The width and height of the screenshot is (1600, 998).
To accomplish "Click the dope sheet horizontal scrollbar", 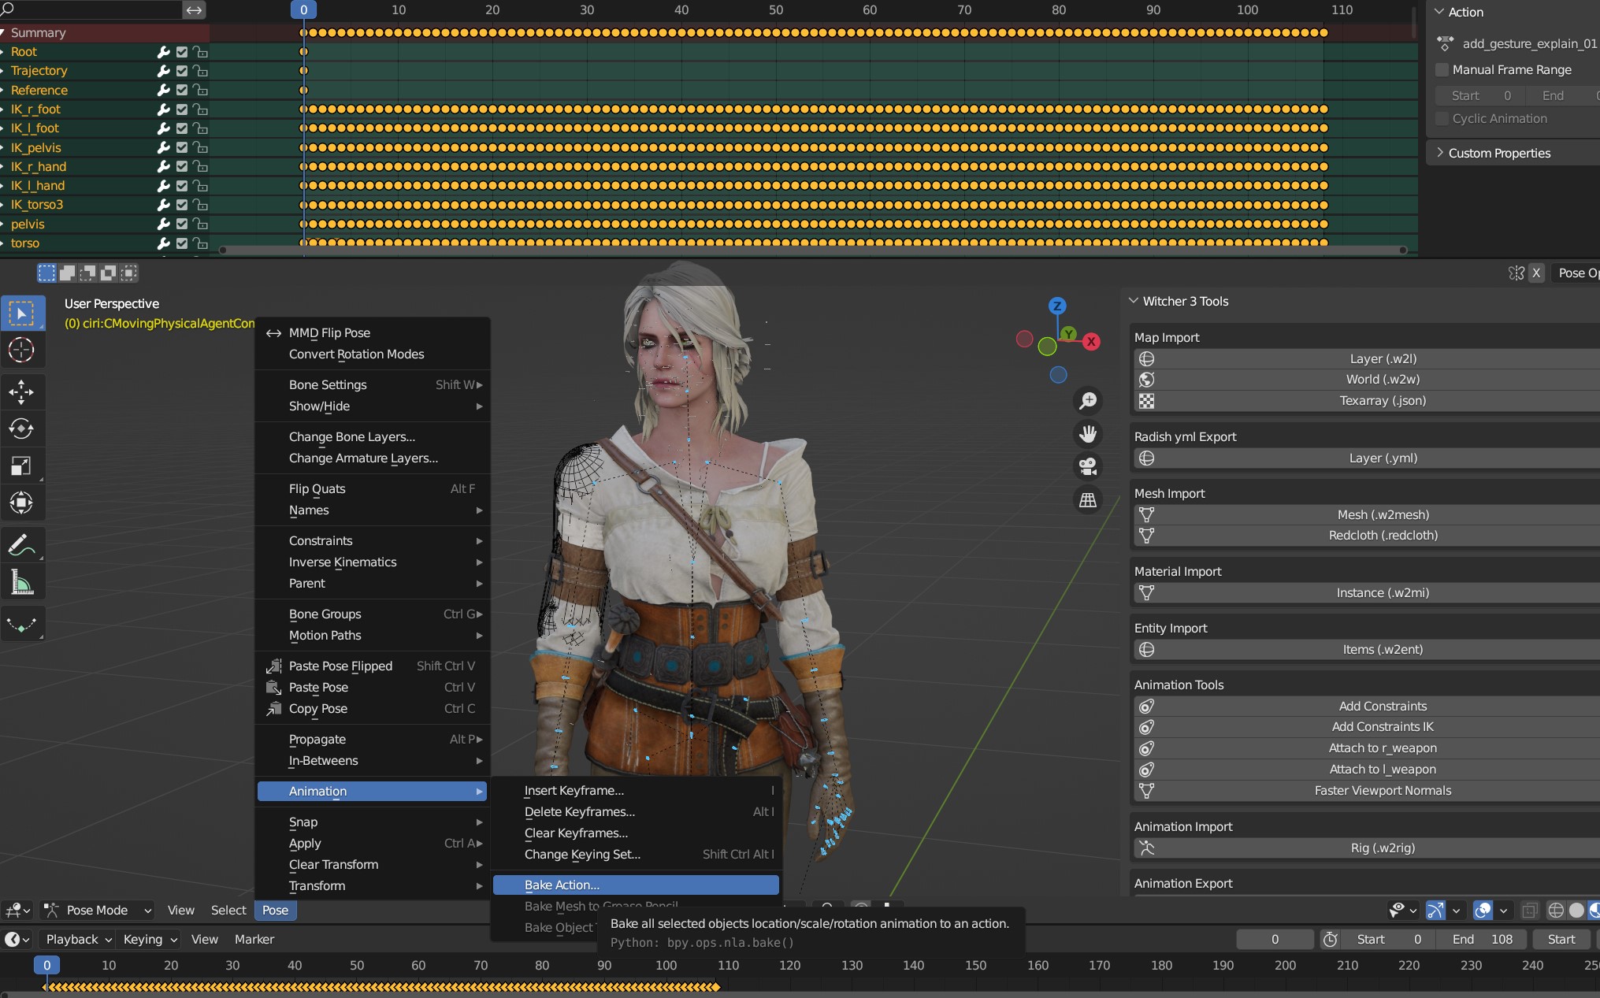I will tap(813, 250).
